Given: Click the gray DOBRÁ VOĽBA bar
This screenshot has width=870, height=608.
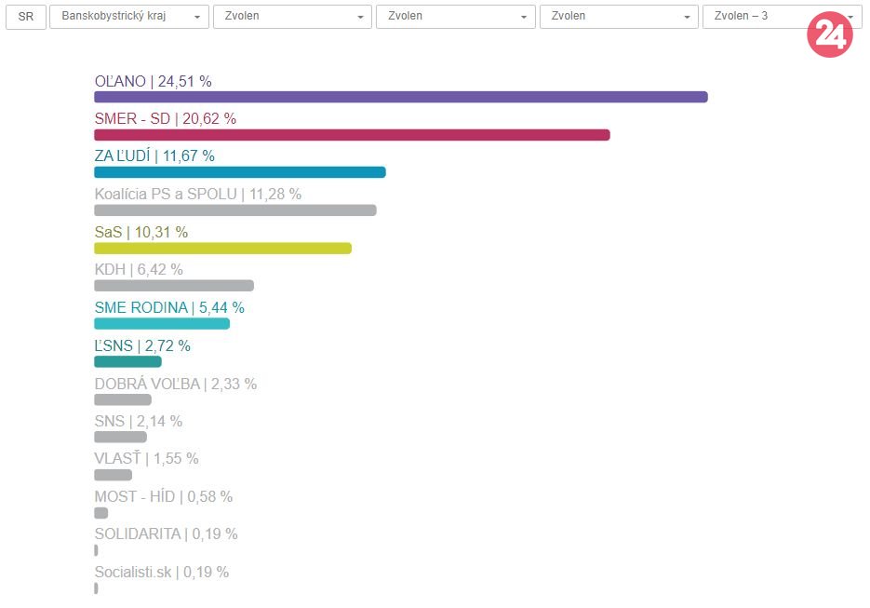Looking at the screenshot, I should (x=122, y=399).
